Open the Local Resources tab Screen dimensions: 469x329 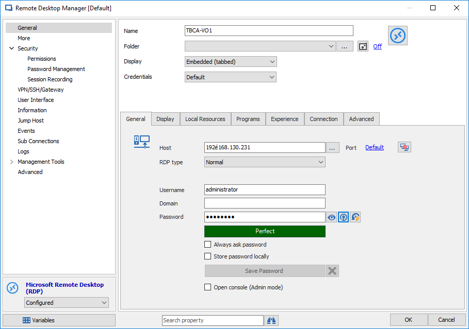pos(205,119)
